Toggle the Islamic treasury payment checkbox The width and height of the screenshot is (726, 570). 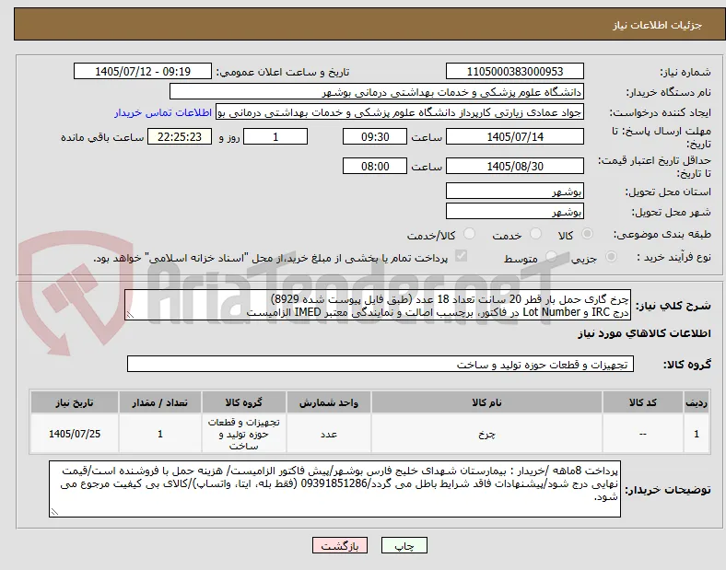462,256
